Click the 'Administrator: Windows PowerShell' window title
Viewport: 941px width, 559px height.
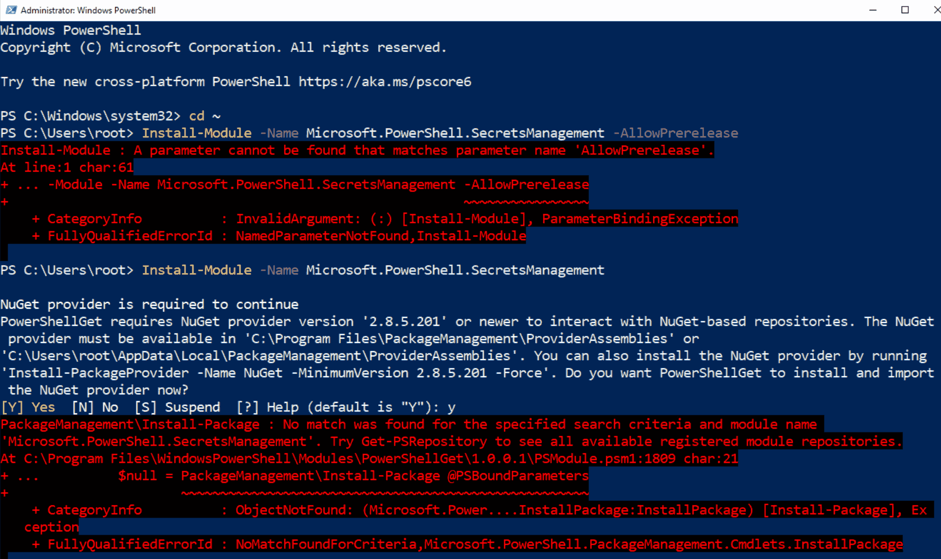(88, 10)
